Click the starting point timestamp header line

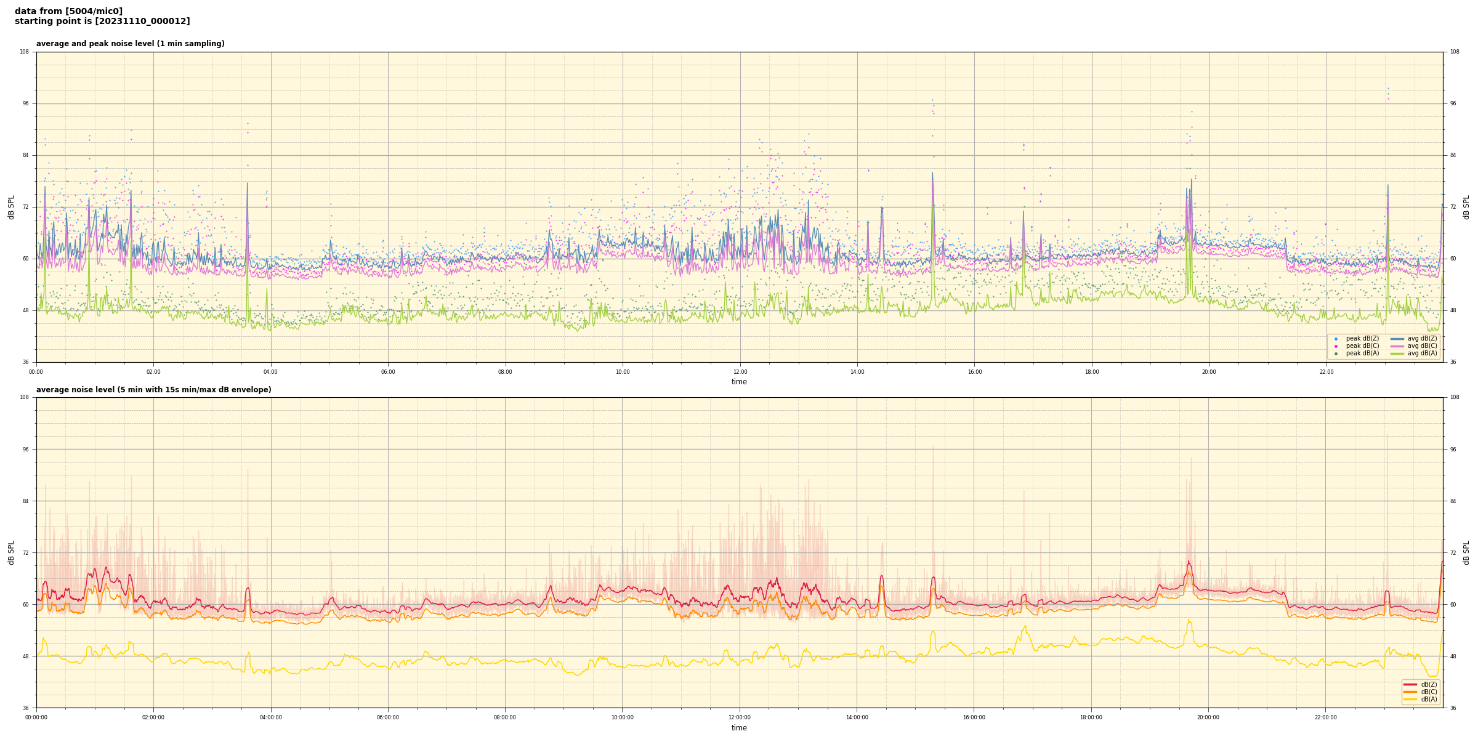102,22
